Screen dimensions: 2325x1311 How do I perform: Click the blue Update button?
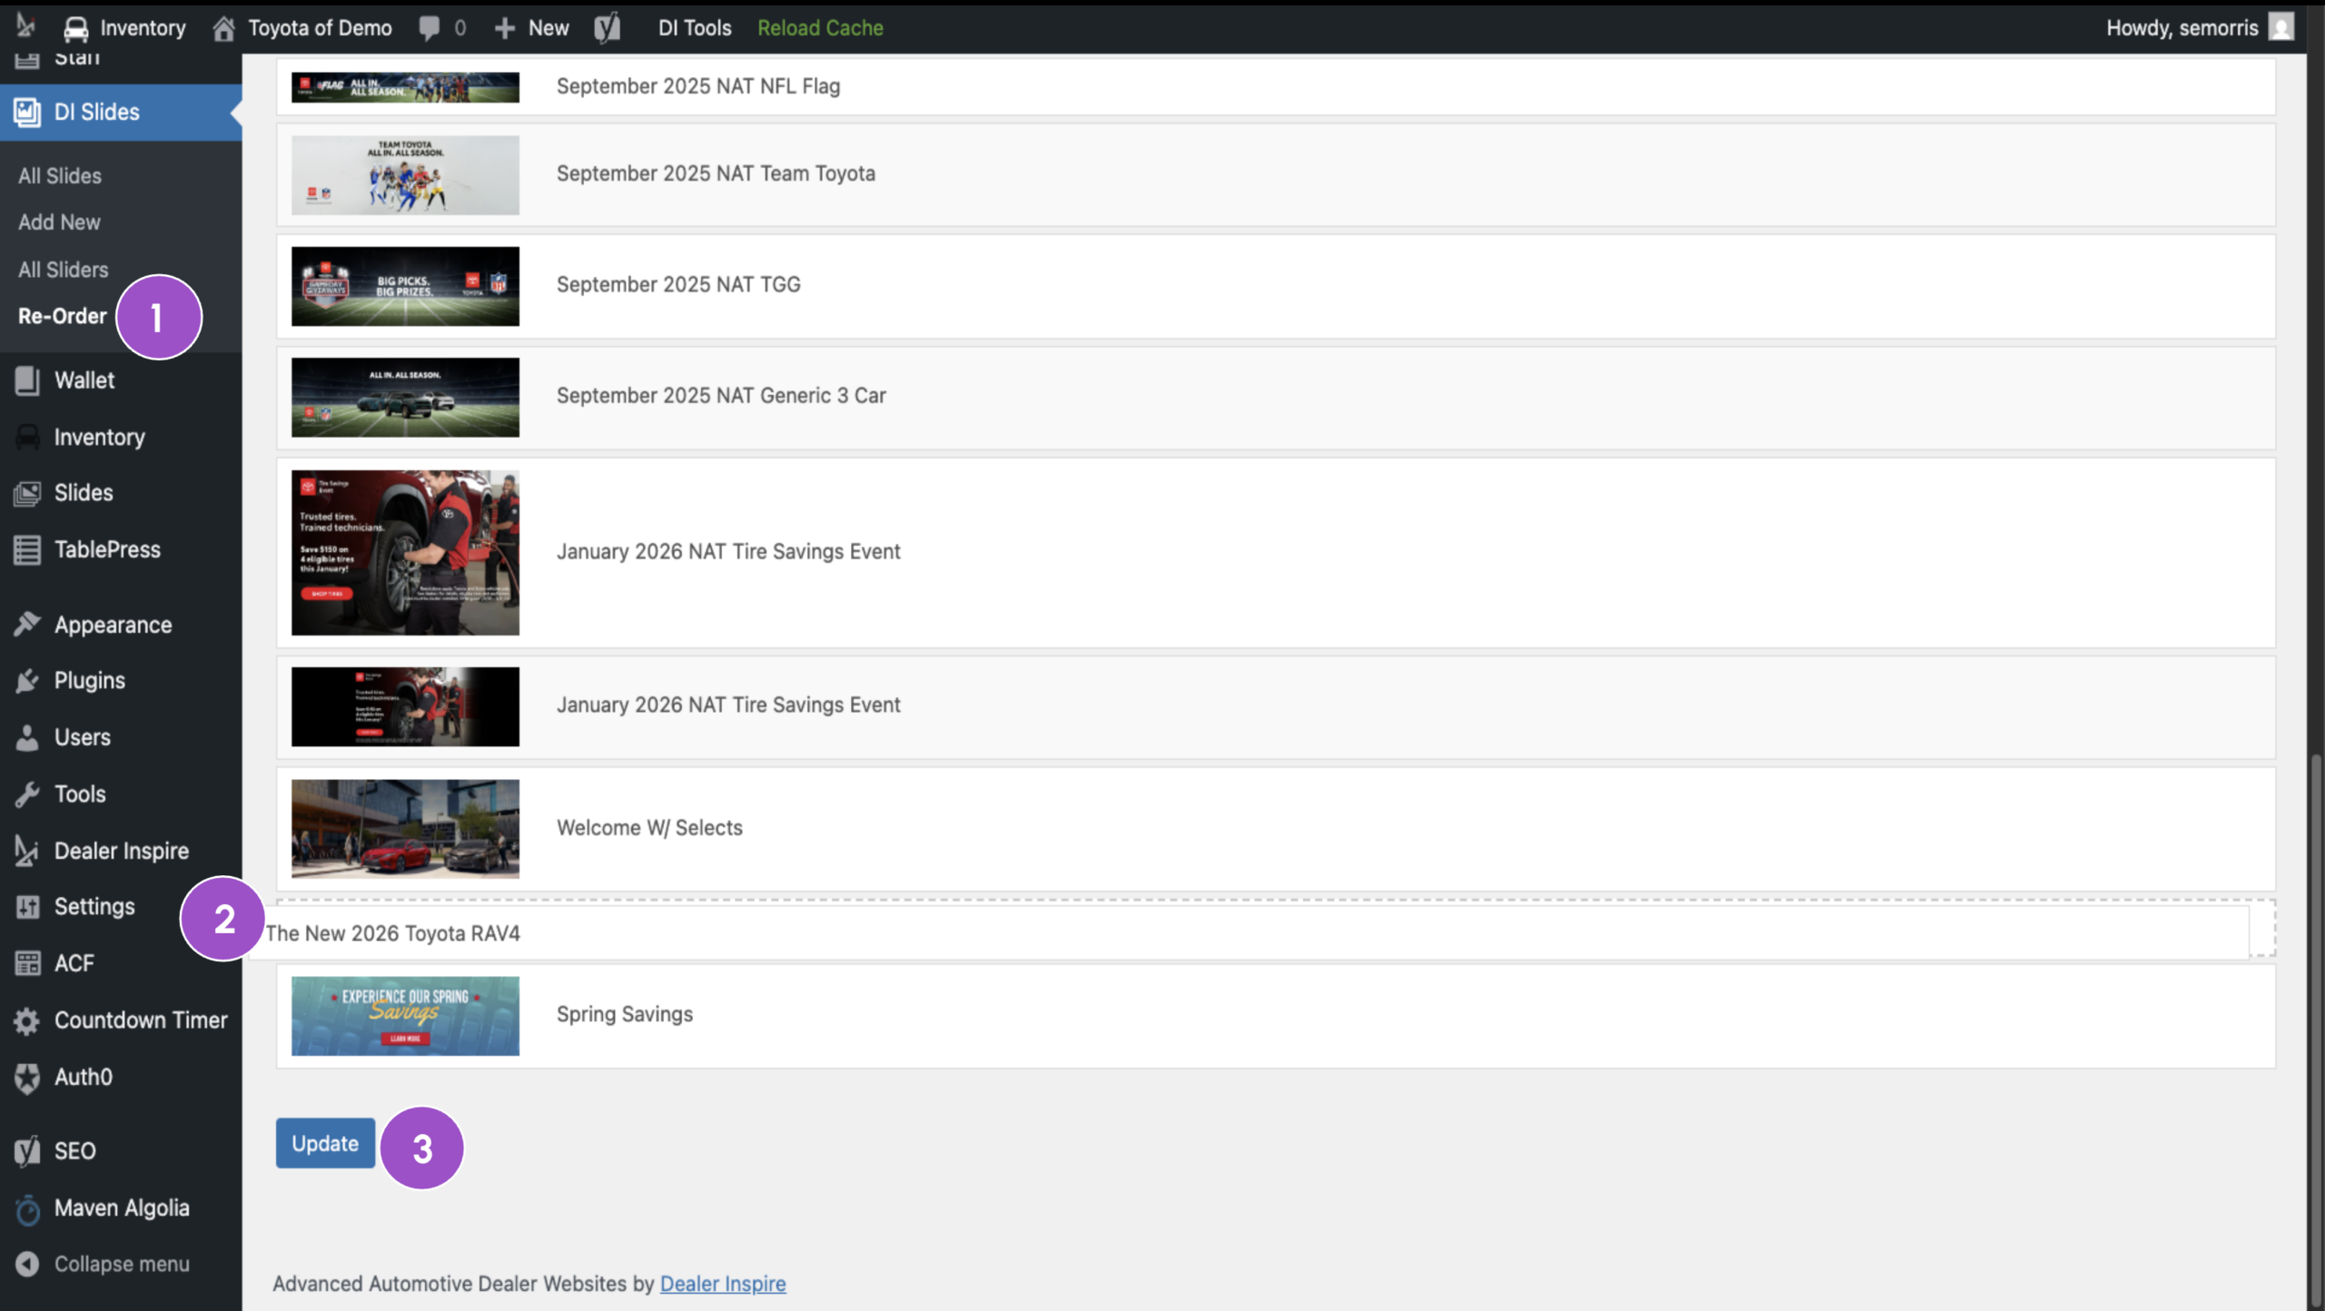tap(325, 1143)
